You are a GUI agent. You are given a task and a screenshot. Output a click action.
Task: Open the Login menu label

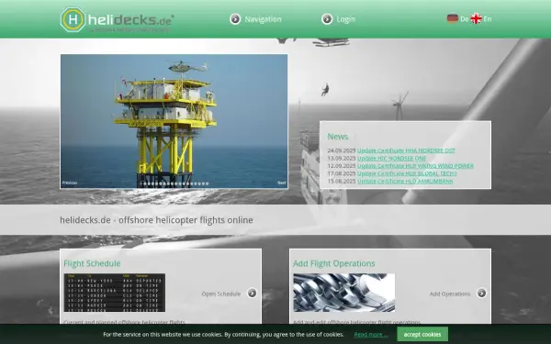tap(346, 19)
